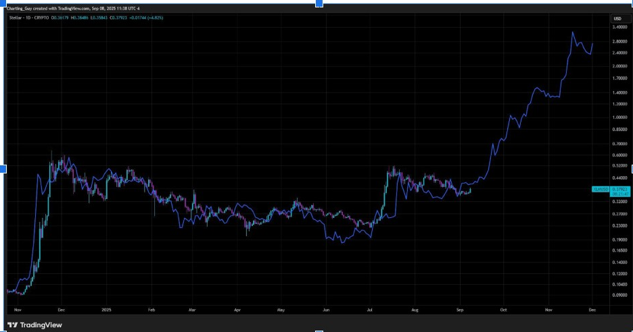
Task: Click the 0.32000 price axis label
Action: (619, 201)
